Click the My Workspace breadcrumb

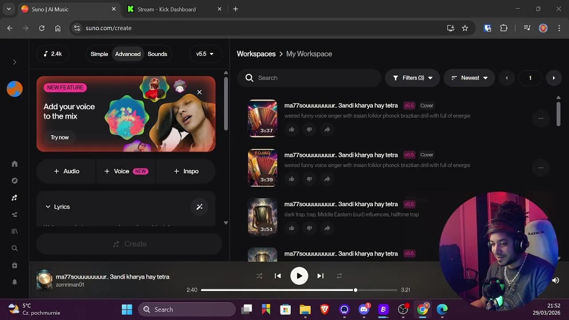(x=309, y=54)
